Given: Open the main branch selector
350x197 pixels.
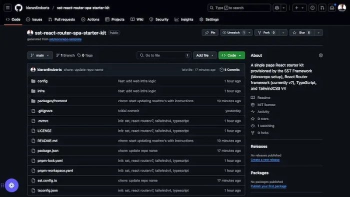Looking at the screenshot, I should (x=40, y=55).
